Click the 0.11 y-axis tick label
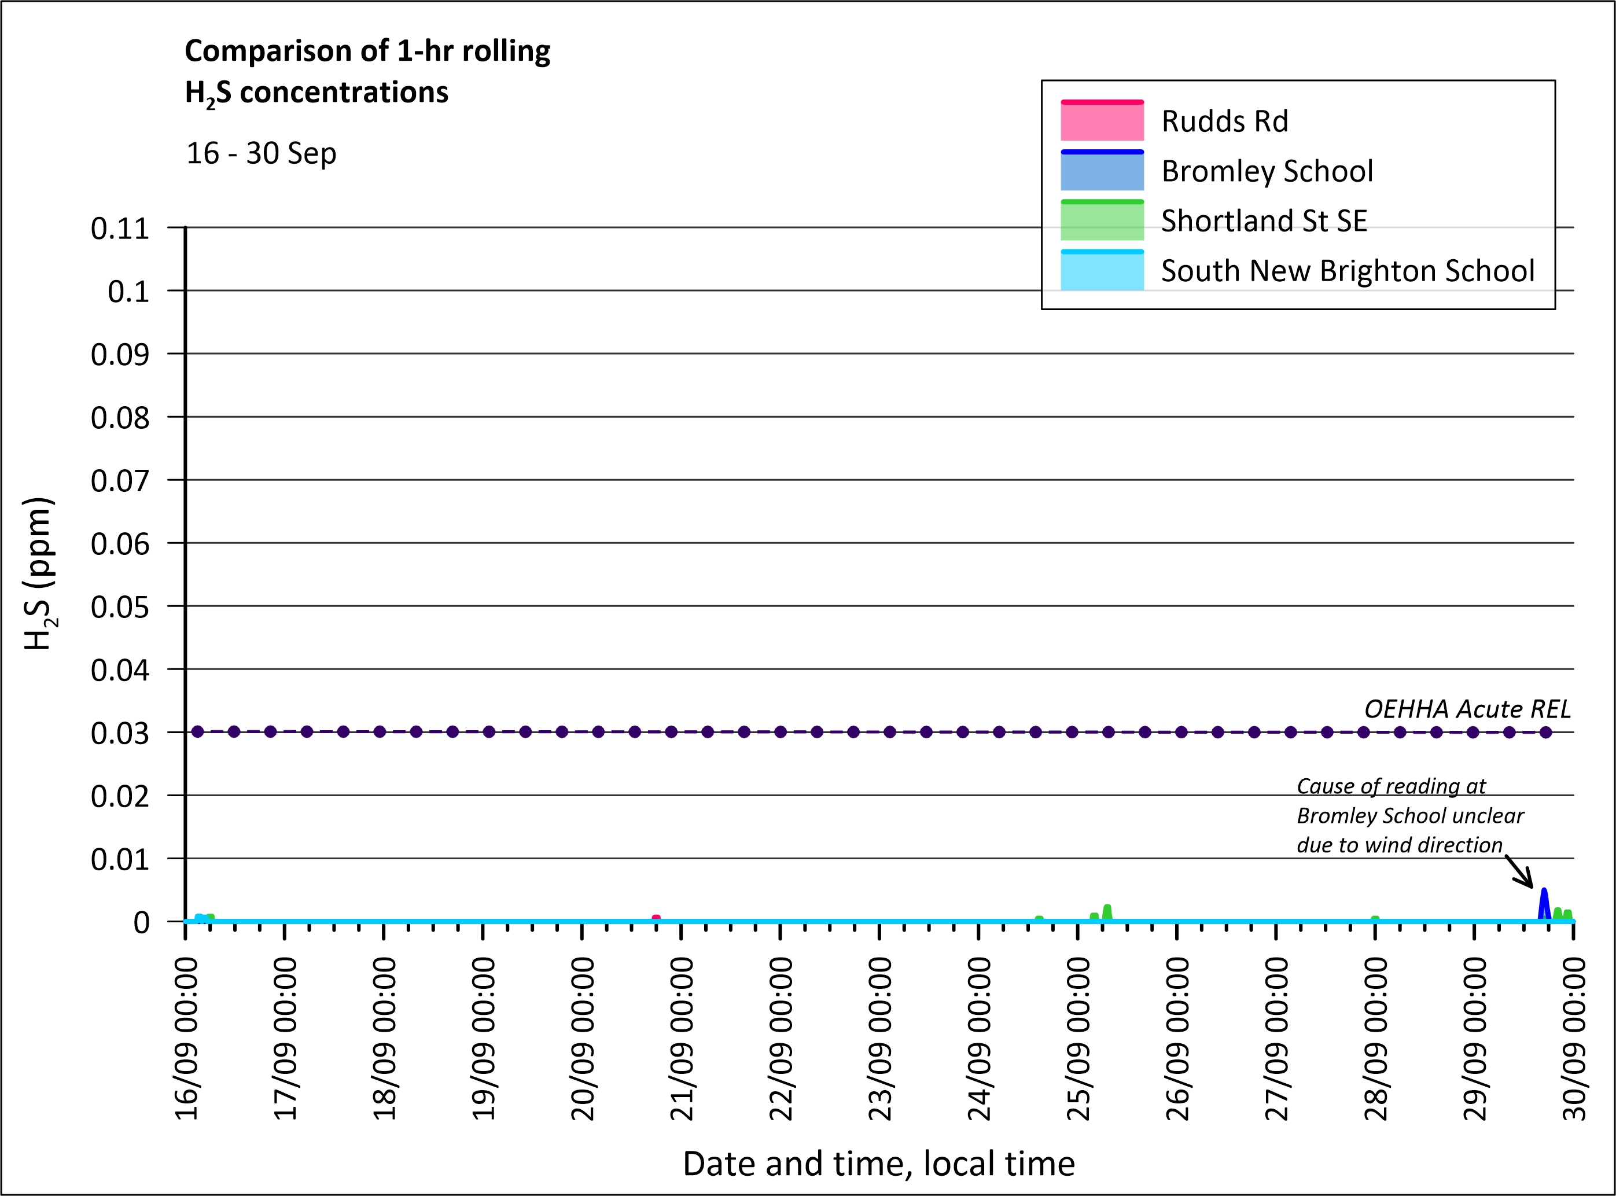This screenshot has width=1616, height=1196. [x=119, y=229]
